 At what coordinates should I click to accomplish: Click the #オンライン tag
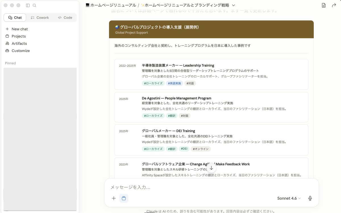[201, 149]
